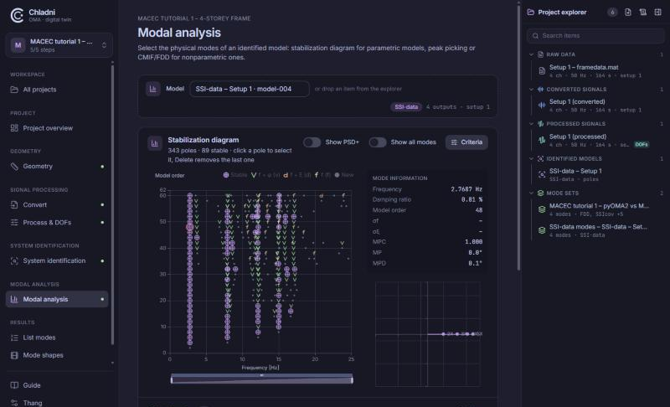Open System identification step

57,261
